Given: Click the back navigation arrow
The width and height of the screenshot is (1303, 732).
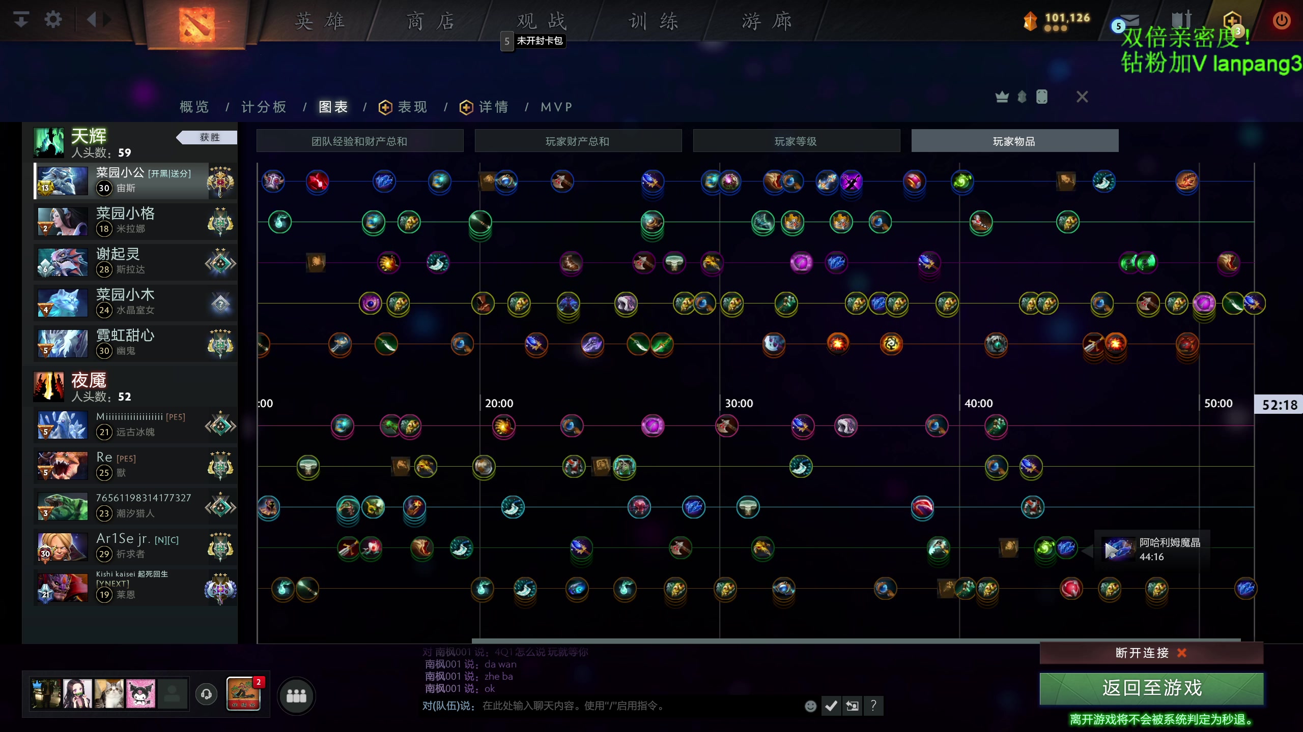Looking at the screenshot, I should coord(92,20).
